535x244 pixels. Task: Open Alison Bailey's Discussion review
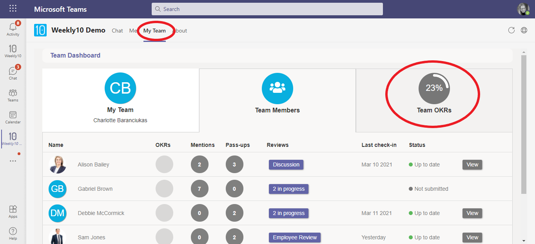click(x=286, y=164)
